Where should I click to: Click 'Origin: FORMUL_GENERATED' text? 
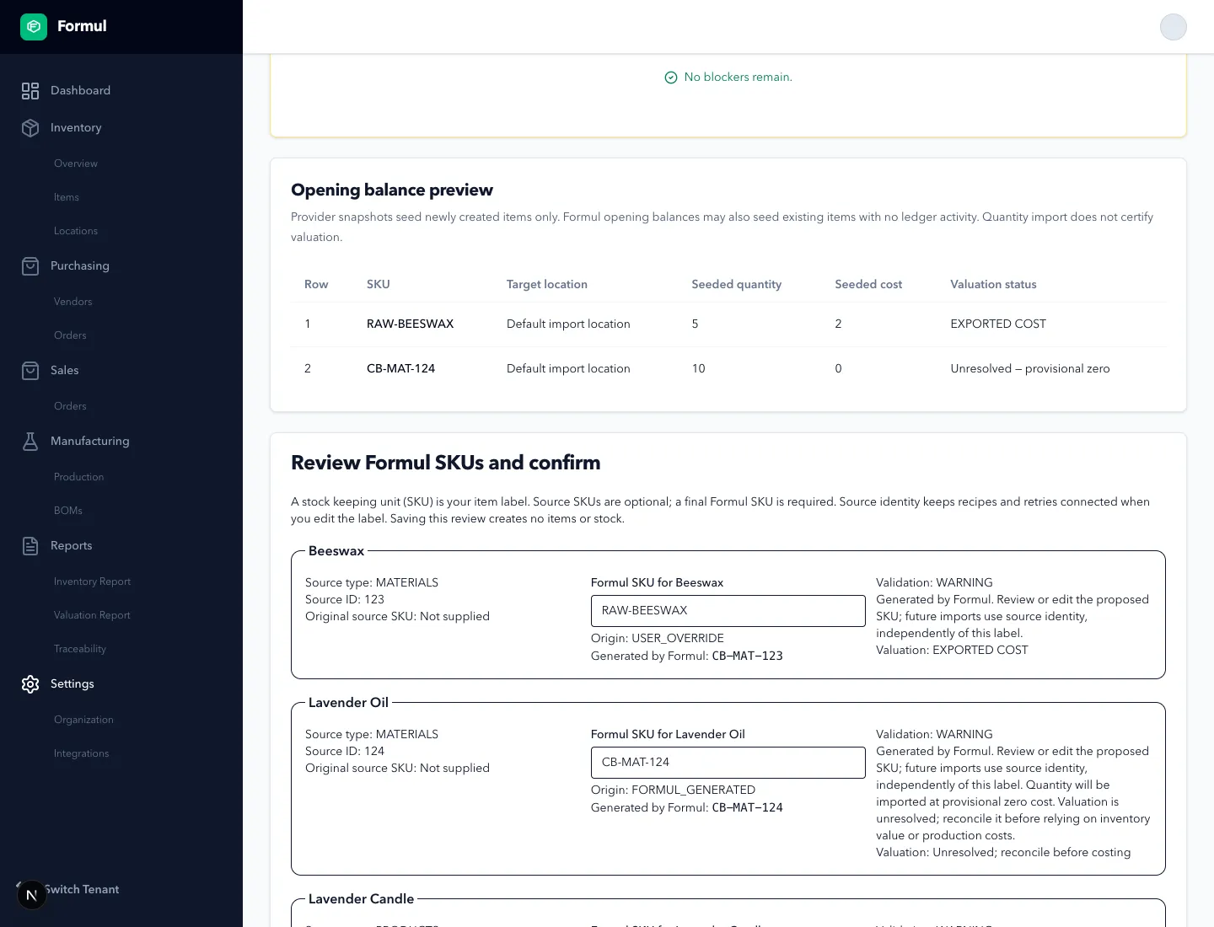coord(674,790)
